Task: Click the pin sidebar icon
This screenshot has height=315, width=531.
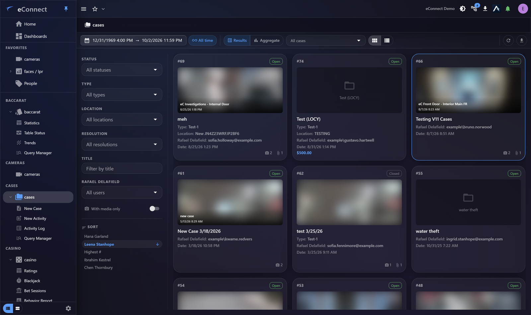Action: (66, 9)
